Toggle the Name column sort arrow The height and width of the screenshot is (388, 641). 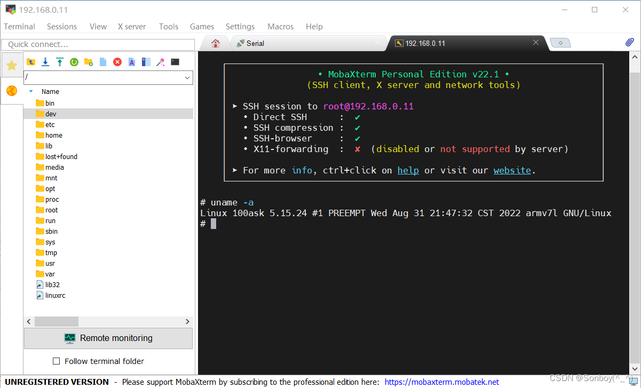pos(31,91)
